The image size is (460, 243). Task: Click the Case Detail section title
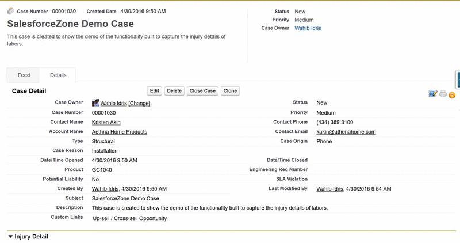pyautogui.click(x=29, y=91)
